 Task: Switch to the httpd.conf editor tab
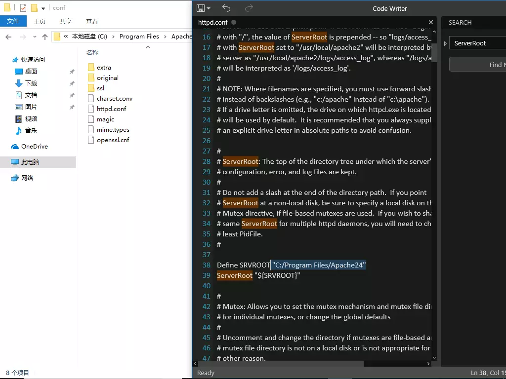pos(212,22)
